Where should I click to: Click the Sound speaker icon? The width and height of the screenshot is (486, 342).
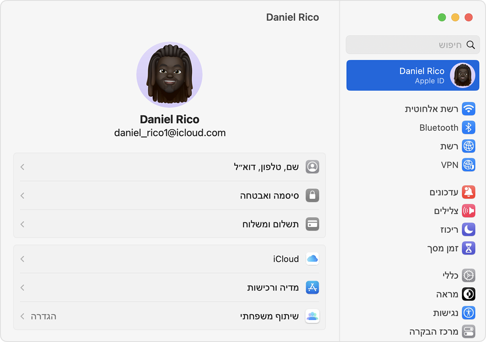point(469,211)
